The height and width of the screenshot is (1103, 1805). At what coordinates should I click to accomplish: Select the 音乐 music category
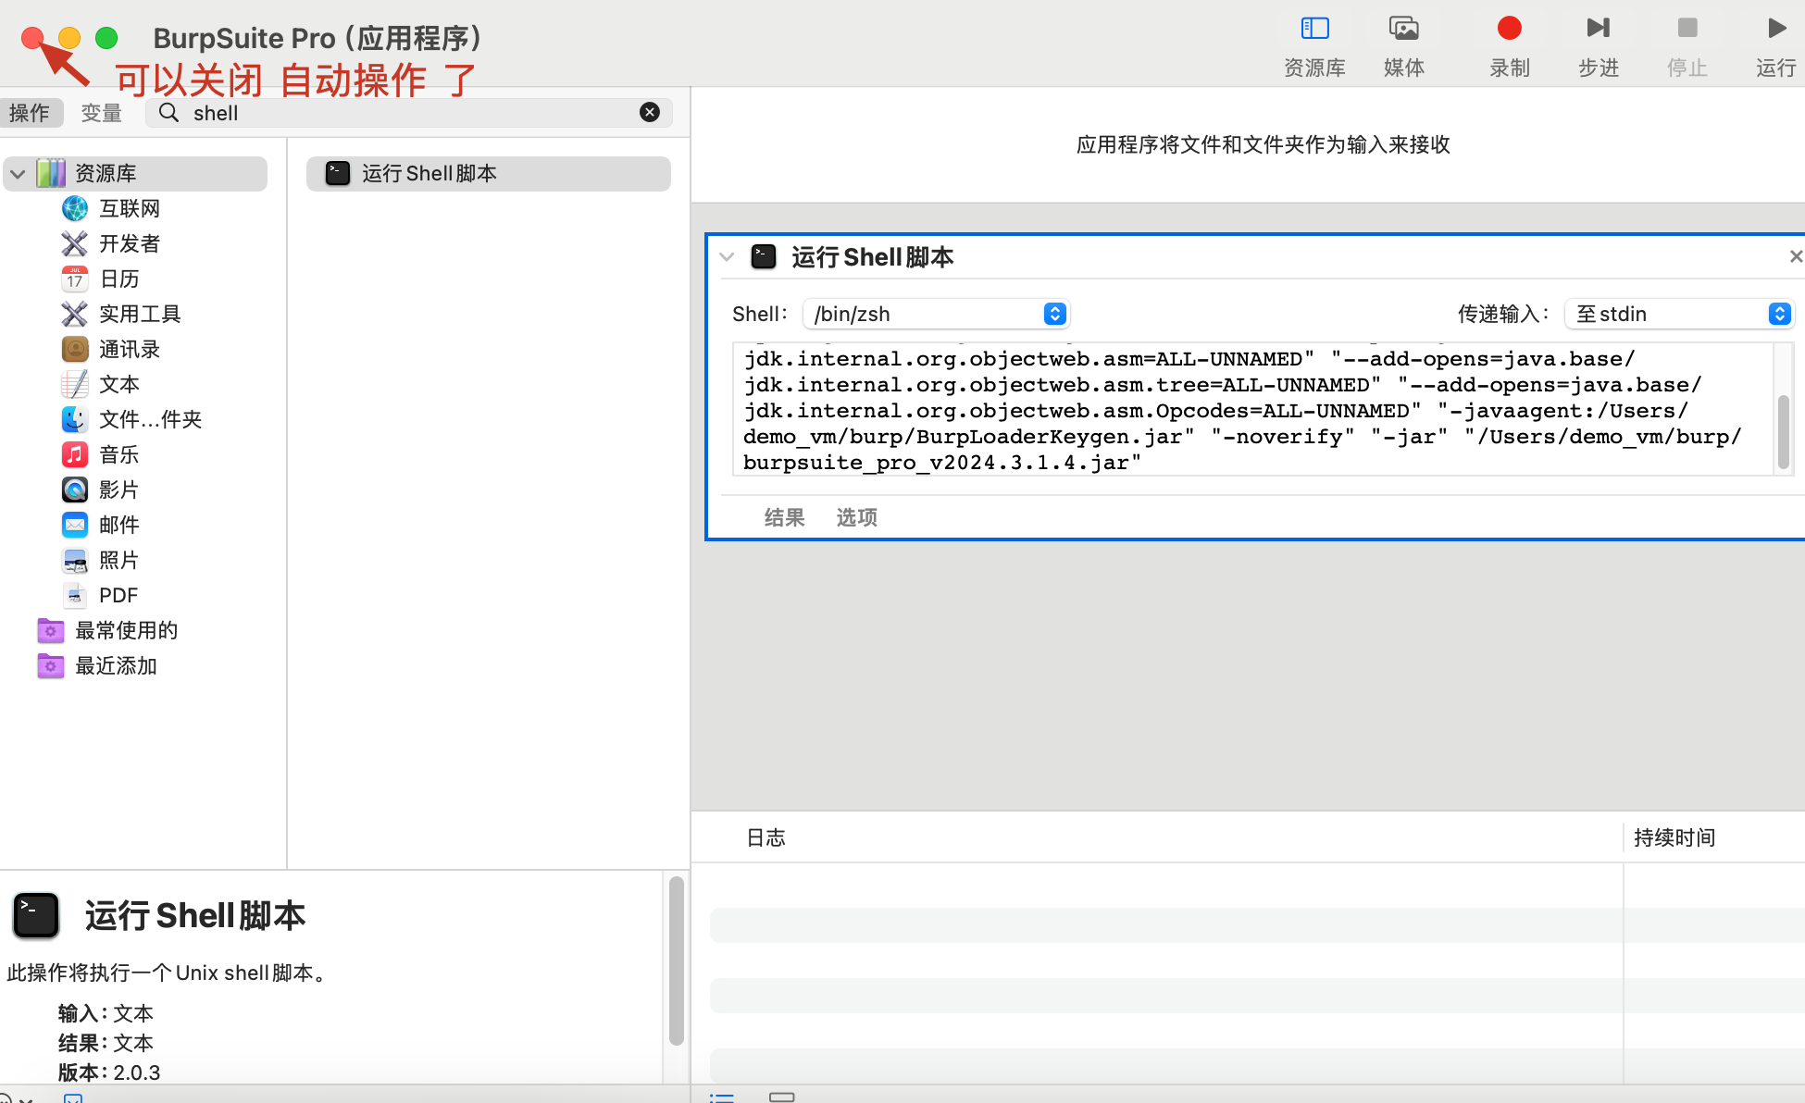118,455
